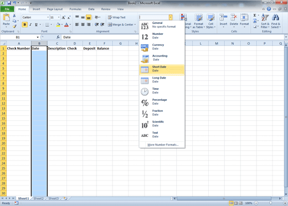Open the font name Calibri dropdown
Image resolution: width=288 pixels, height=206 pixels.
(x=48, y=17)
